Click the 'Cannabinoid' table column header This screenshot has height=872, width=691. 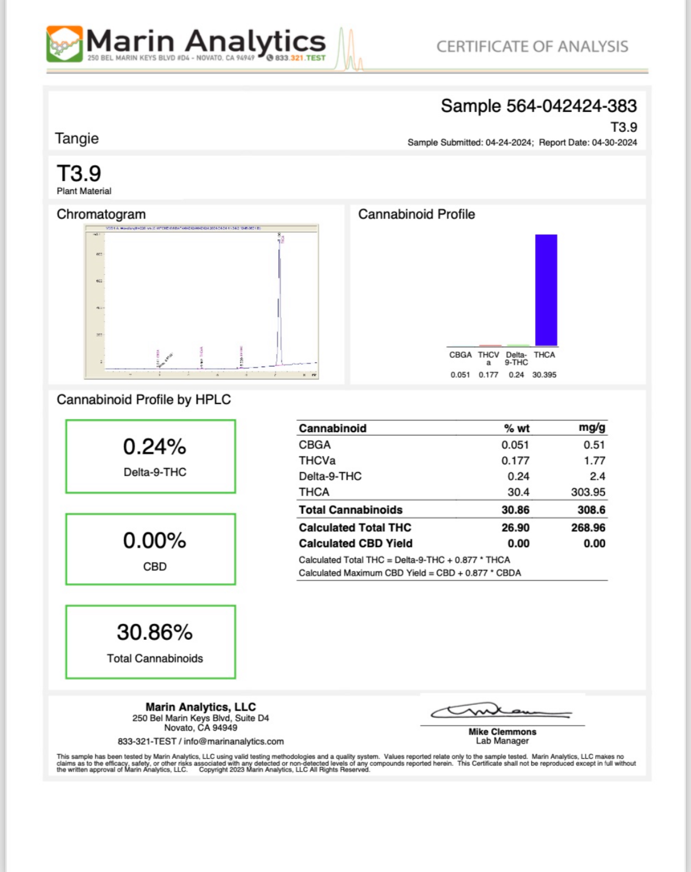pyautogui.click(x=332, y=428)
